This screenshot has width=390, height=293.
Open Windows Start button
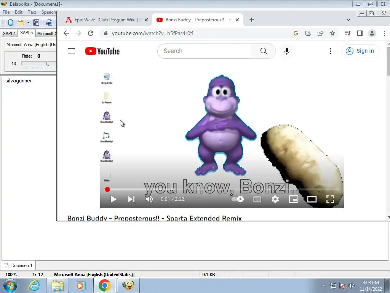point(10,285)
